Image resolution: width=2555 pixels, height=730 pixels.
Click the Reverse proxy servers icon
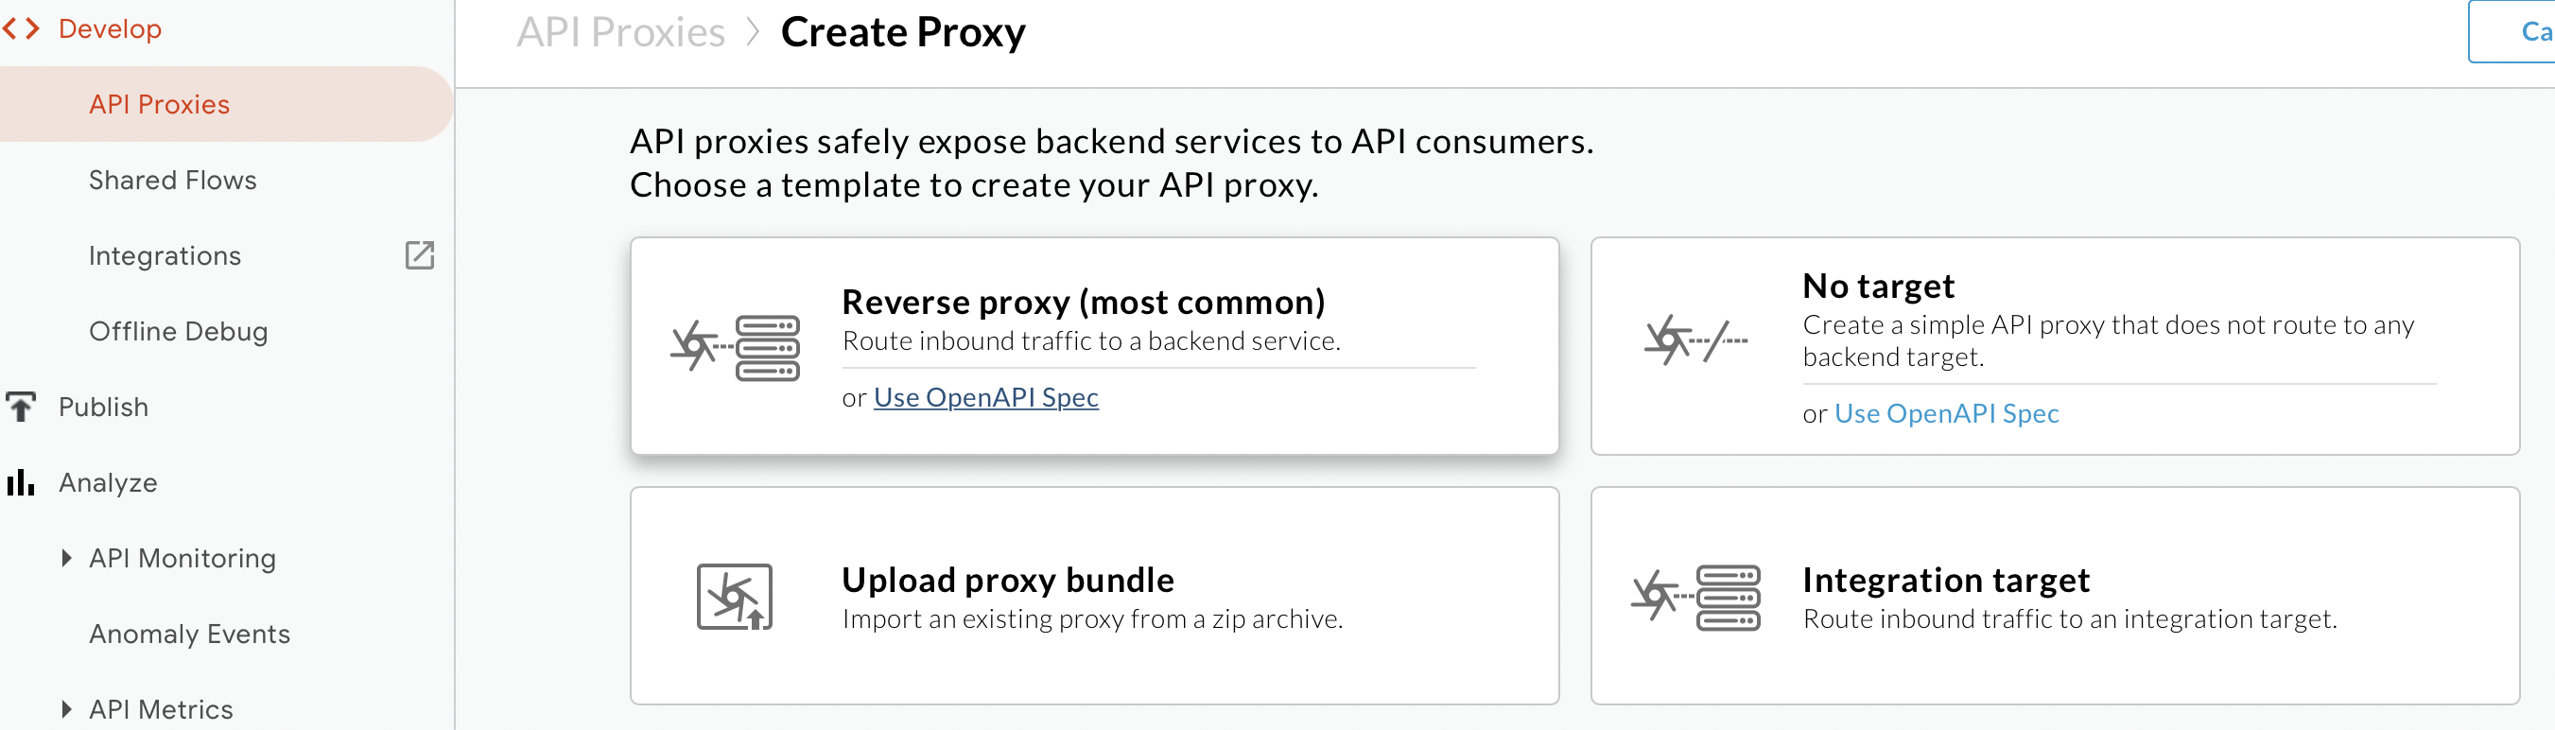pos(734,345)
